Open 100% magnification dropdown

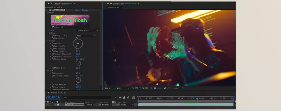tap(109, 88)
